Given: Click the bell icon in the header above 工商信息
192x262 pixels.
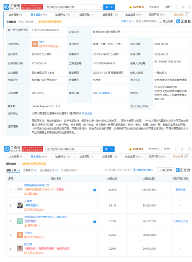Looking at the screenshot, I should [x=183, y=7].
